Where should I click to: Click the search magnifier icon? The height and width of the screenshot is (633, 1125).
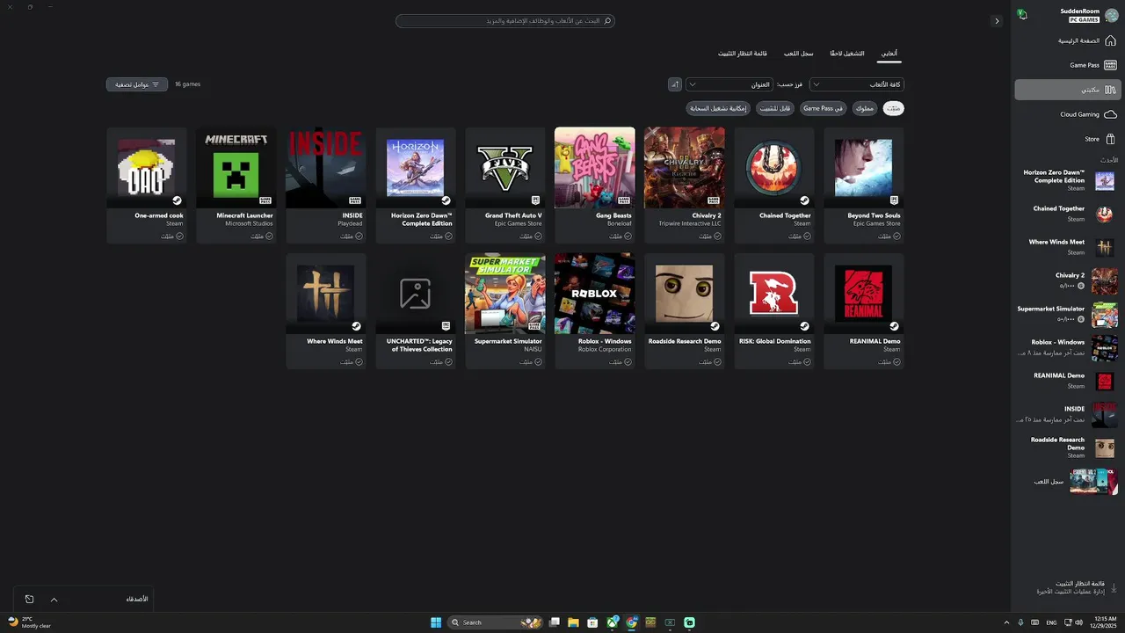pyautogui.click(x=607, y=20)
